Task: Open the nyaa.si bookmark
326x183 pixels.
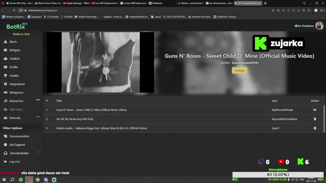Action: tap(156, 17)
